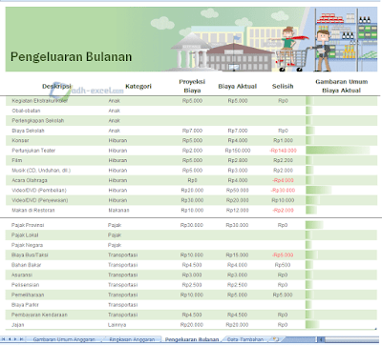
Task: Select the Perlengkapan Sekolah cell
Action: (x=38, y=120)
